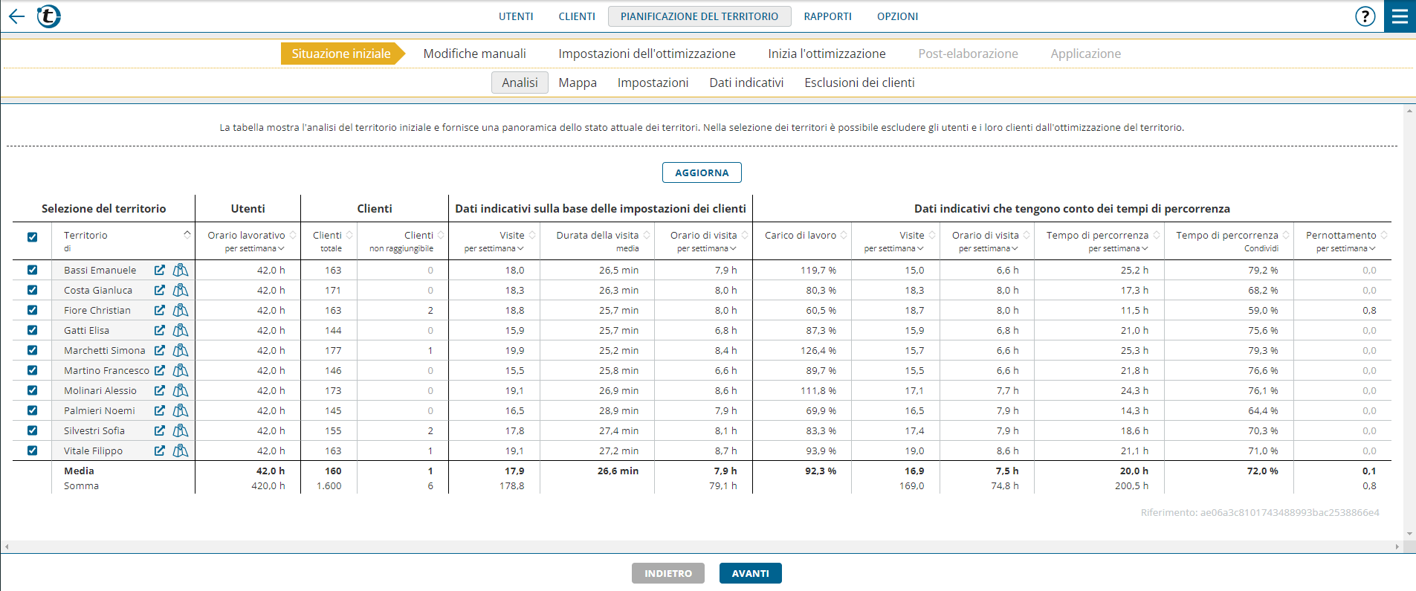Click horizontal scrollbar right arrow
This screenshot has width=1416, height=591.
coord(1397,546)
